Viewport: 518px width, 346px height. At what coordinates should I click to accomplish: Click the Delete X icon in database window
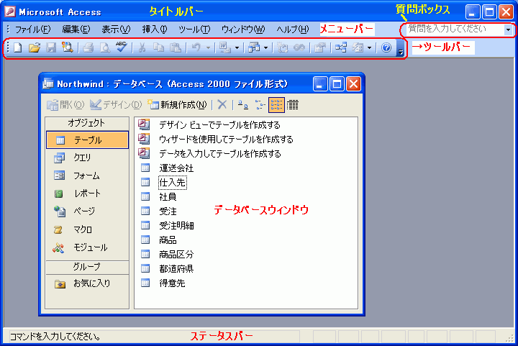pyautogui.click(x=222, y=105)
